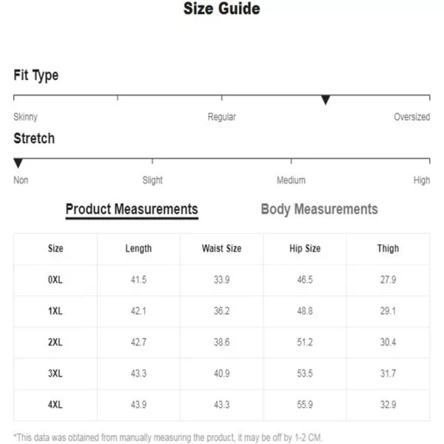This screenshot has width=444, height=444.
Task: Select the 3XL size row
Action: click(x=222, y=374)
